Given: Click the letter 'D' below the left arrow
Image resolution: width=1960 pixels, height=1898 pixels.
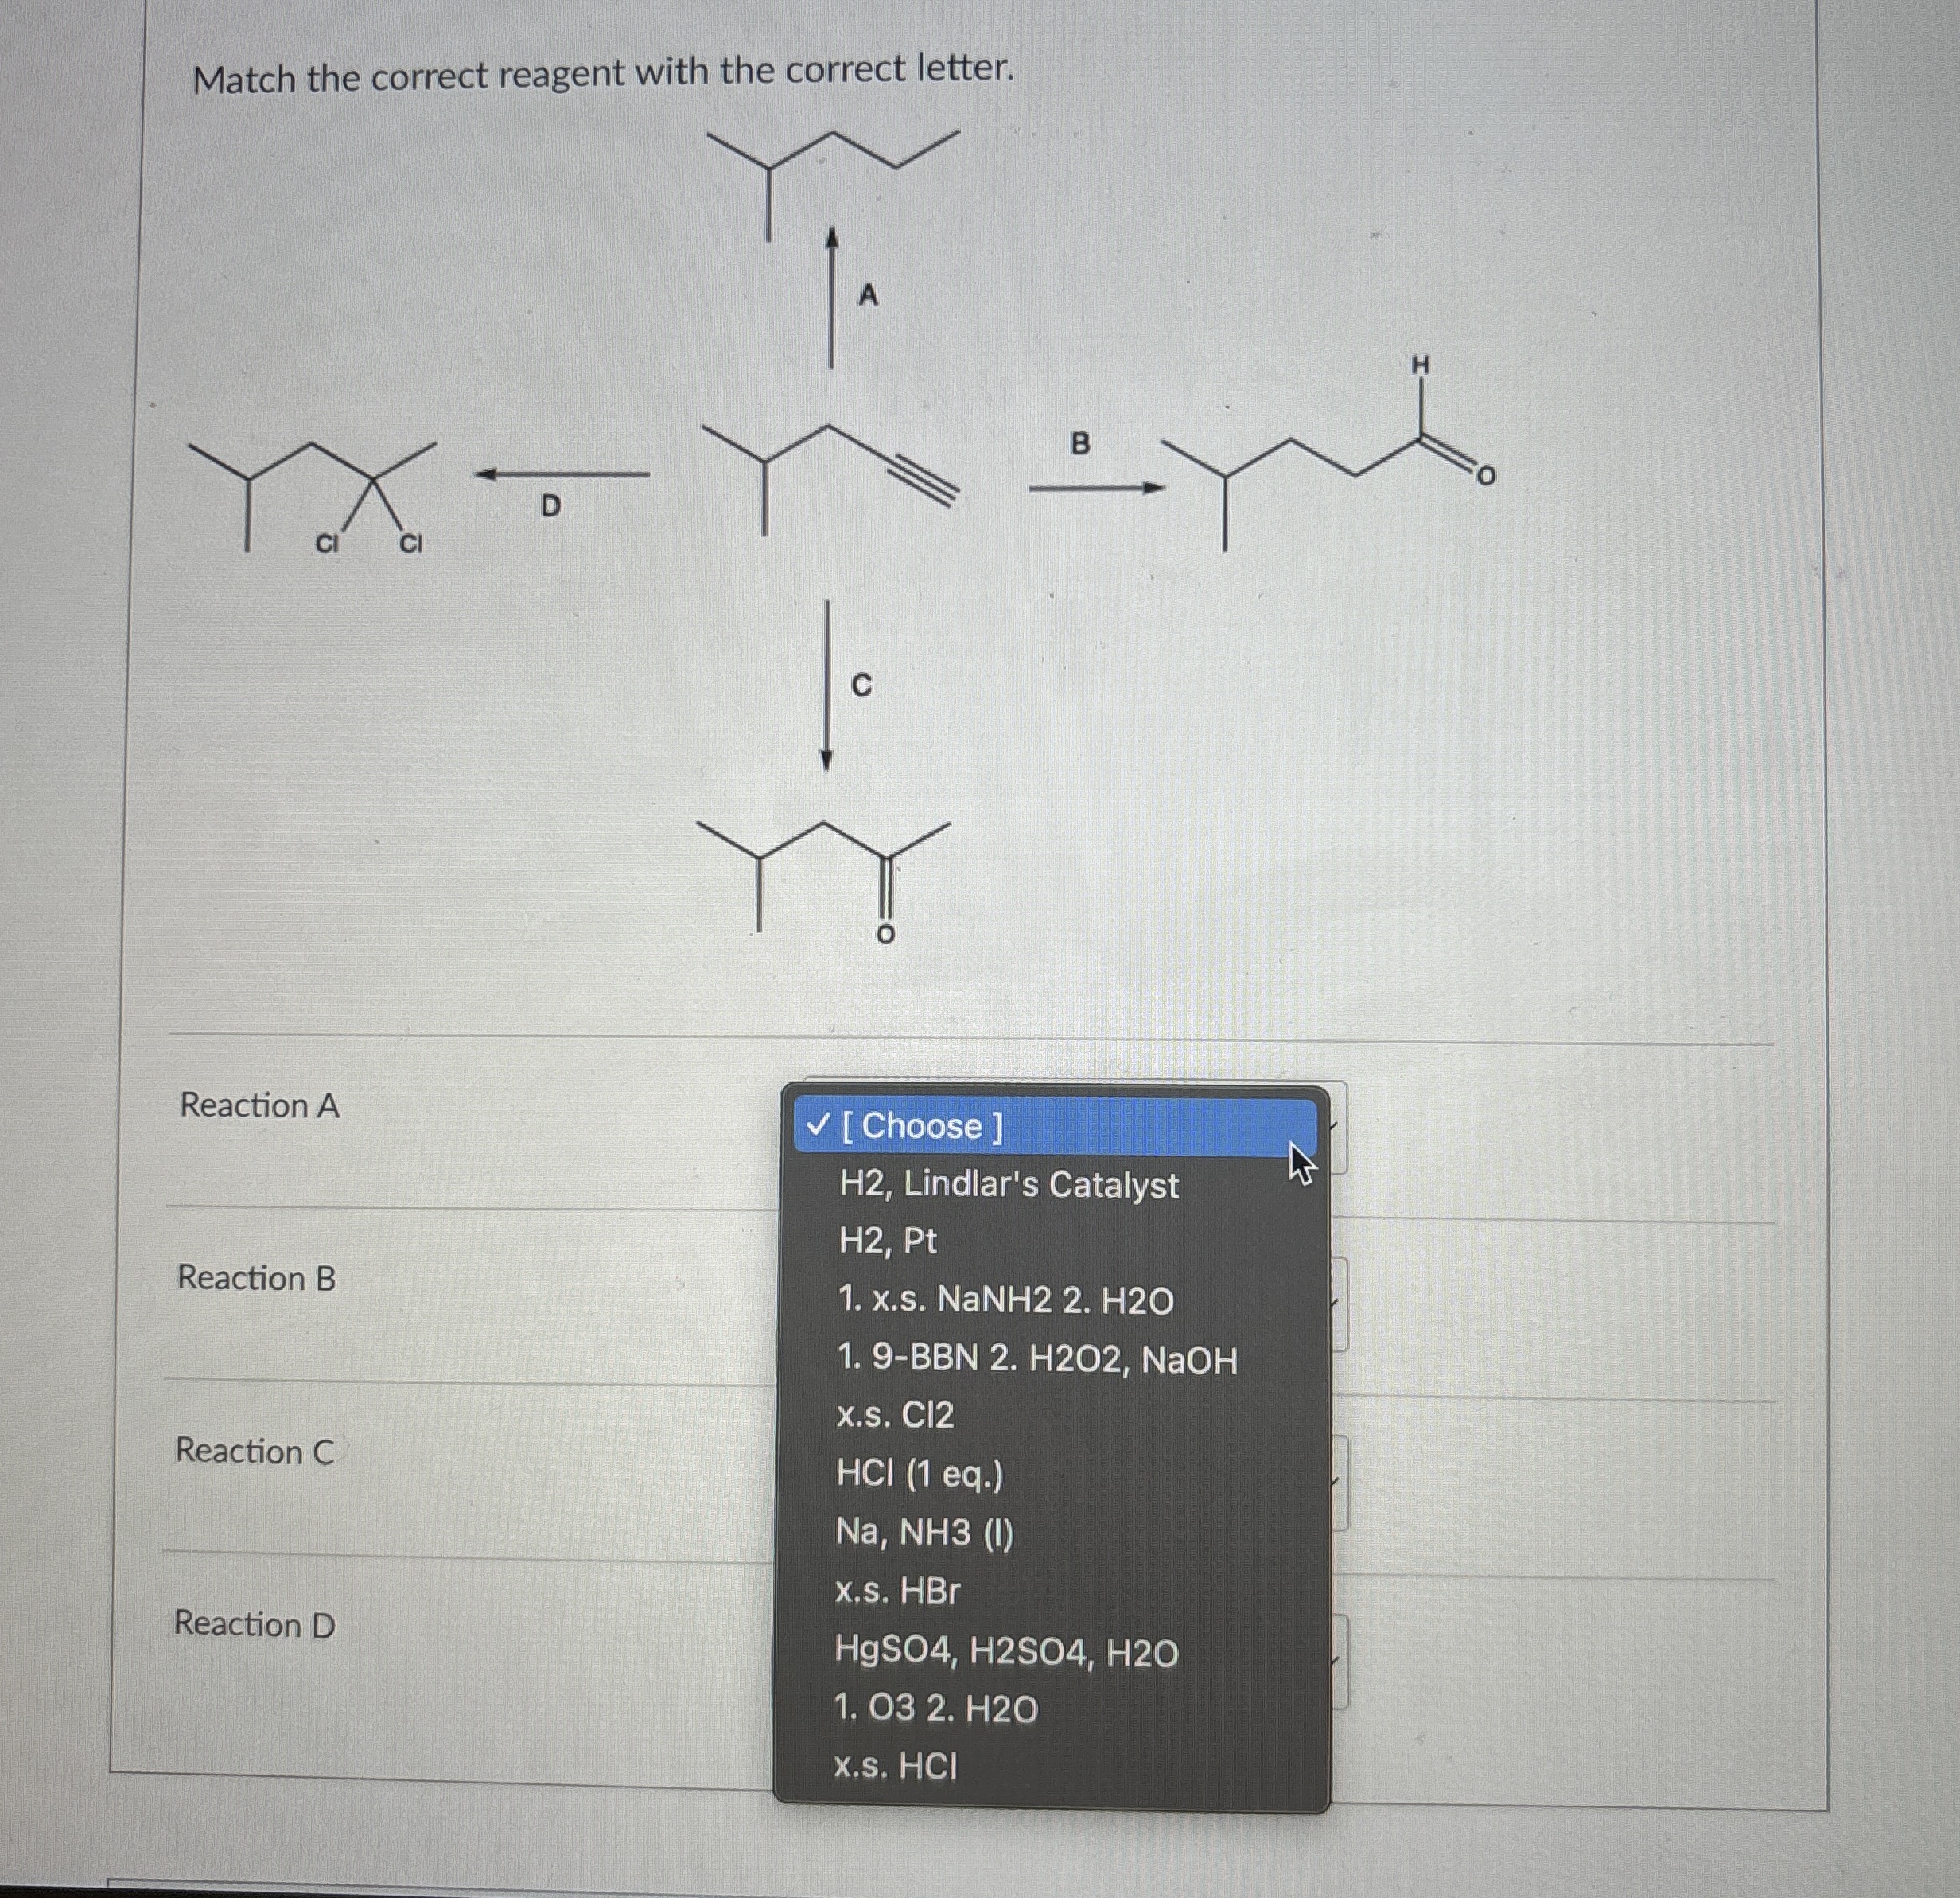Looking at the screenshot, I should click(550, 506).
